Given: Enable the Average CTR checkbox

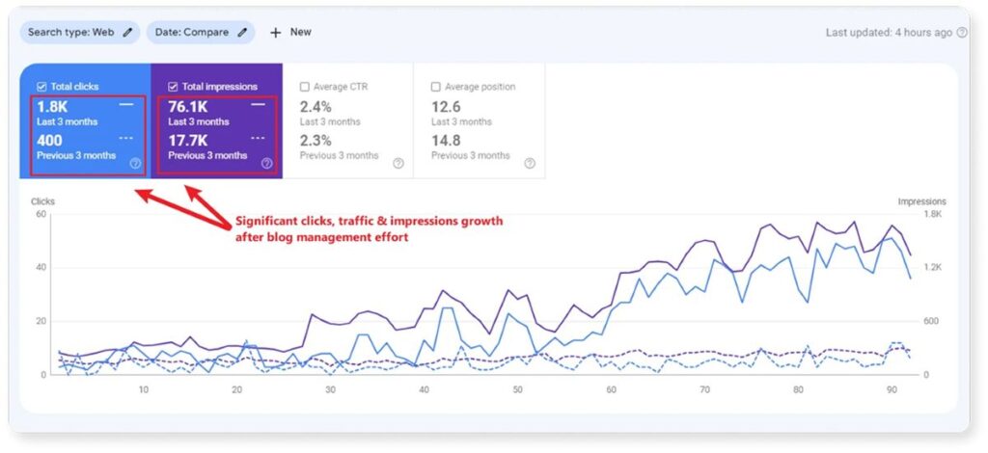Looking at the screenshot, I should [305, 87].
